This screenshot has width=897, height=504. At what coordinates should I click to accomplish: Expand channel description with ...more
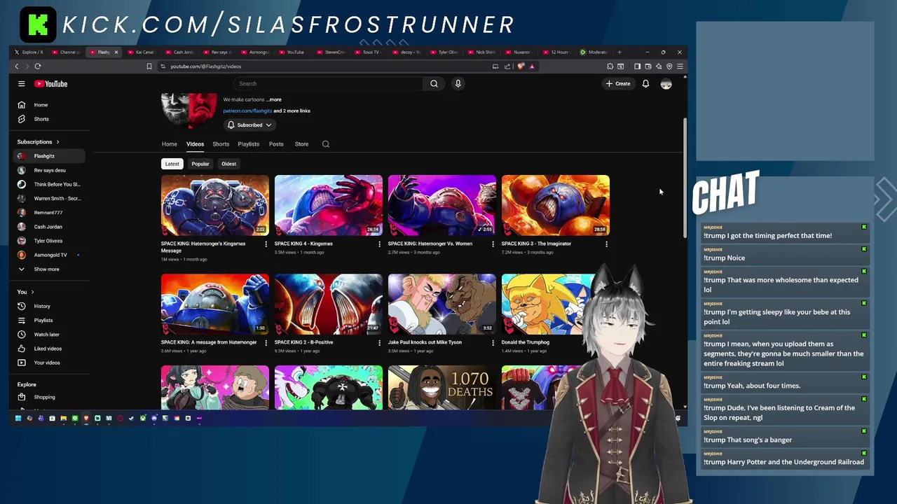coord(274,99)
